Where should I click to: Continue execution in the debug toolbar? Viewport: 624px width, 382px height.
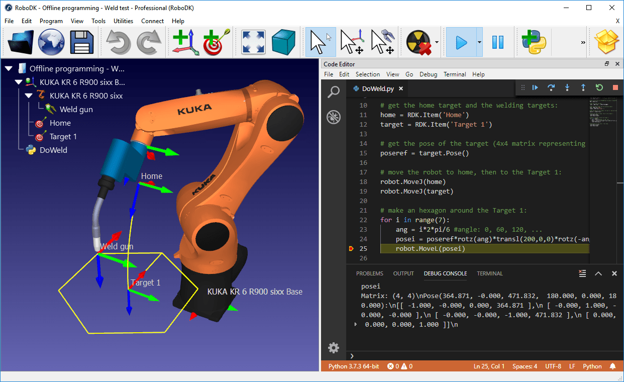(535, 87)
